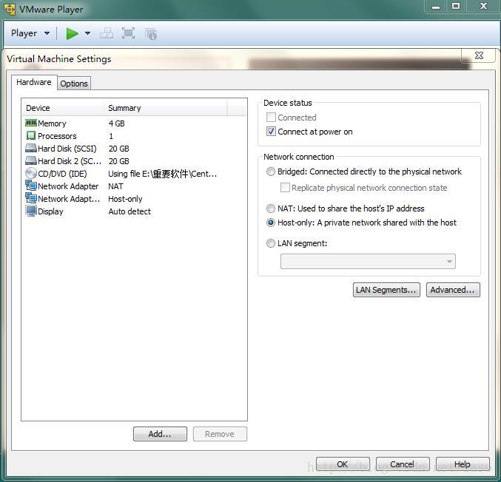The height and width of the screenshot is (482, 501).
Task: Select the Bridged network radio button
Action: point(271,172)
